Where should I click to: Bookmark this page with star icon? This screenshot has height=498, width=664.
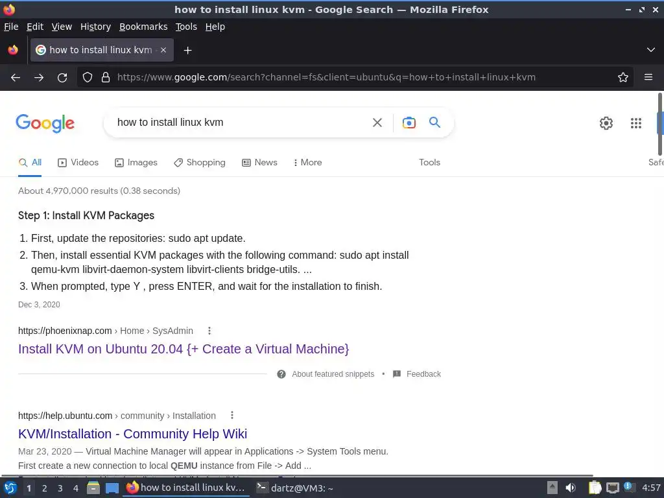623,78
